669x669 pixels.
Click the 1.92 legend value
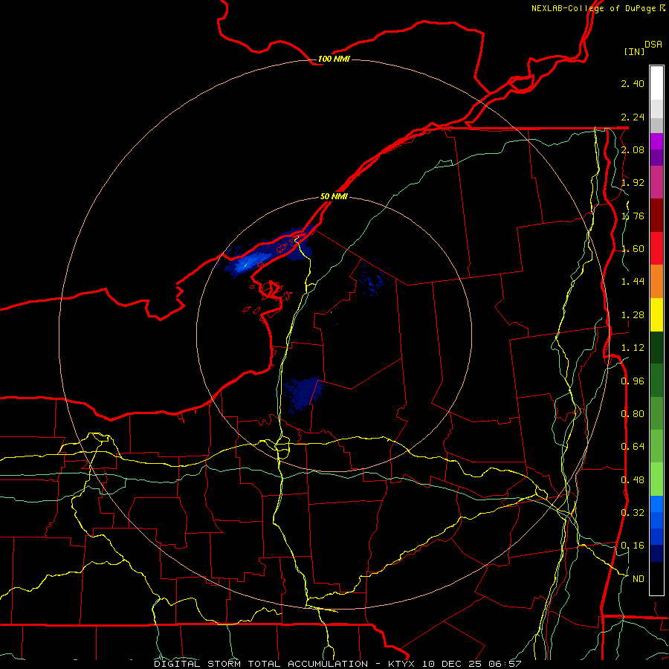coord(633,183)
